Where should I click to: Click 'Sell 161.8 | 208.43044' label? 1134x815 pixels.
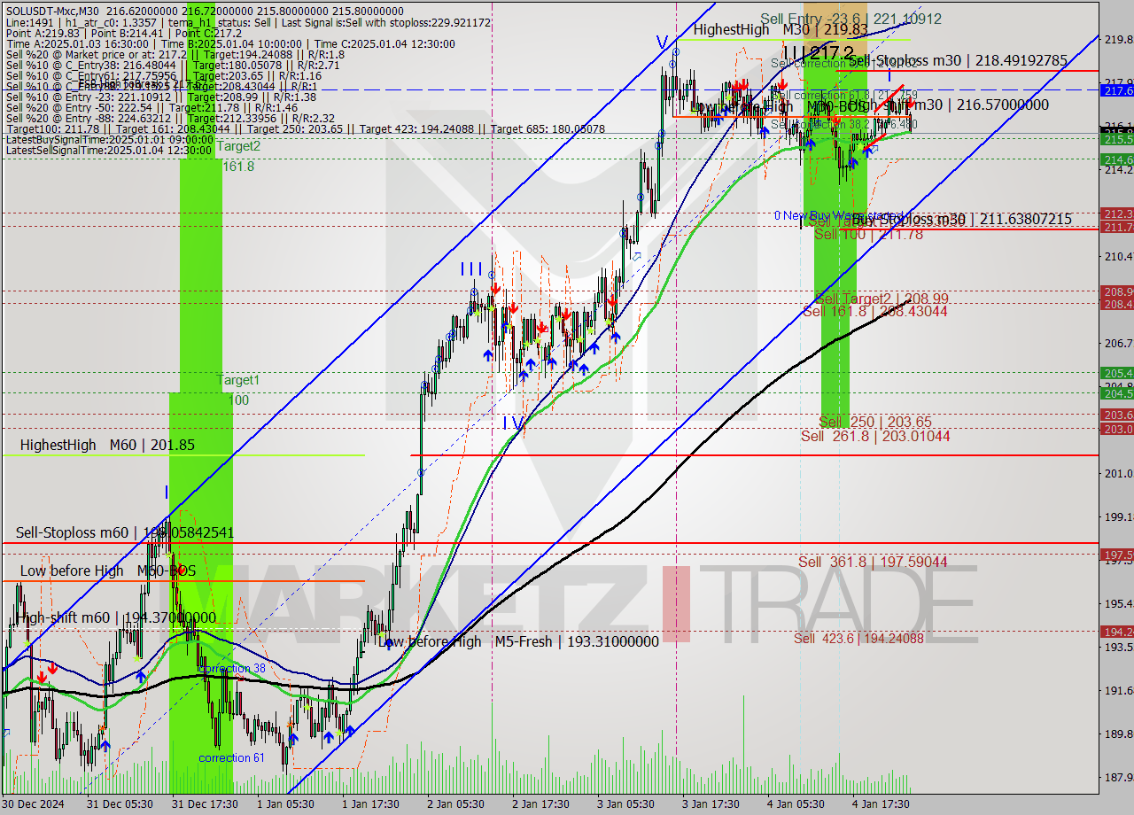point(875,311)
